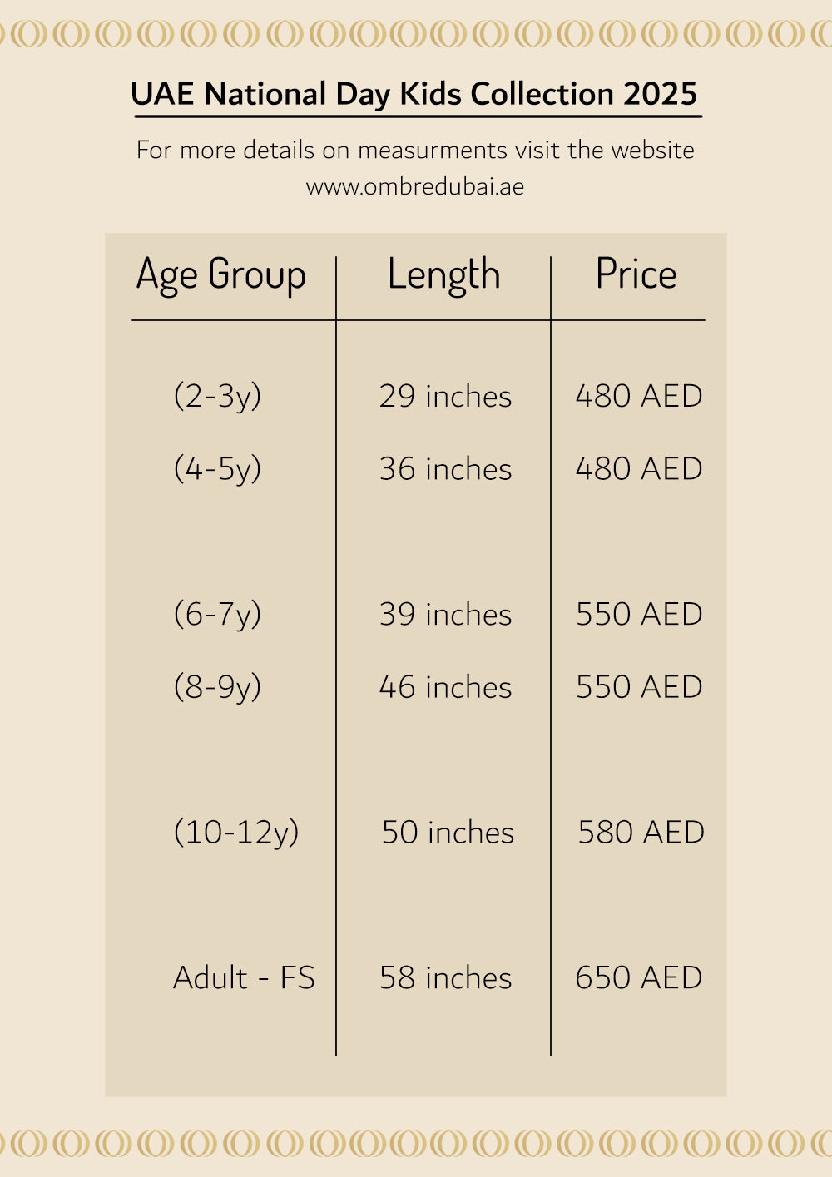Click the UAE National Day Kids Collection title
The height and width of the screenshot is (1177, 832).
[414, 94]
